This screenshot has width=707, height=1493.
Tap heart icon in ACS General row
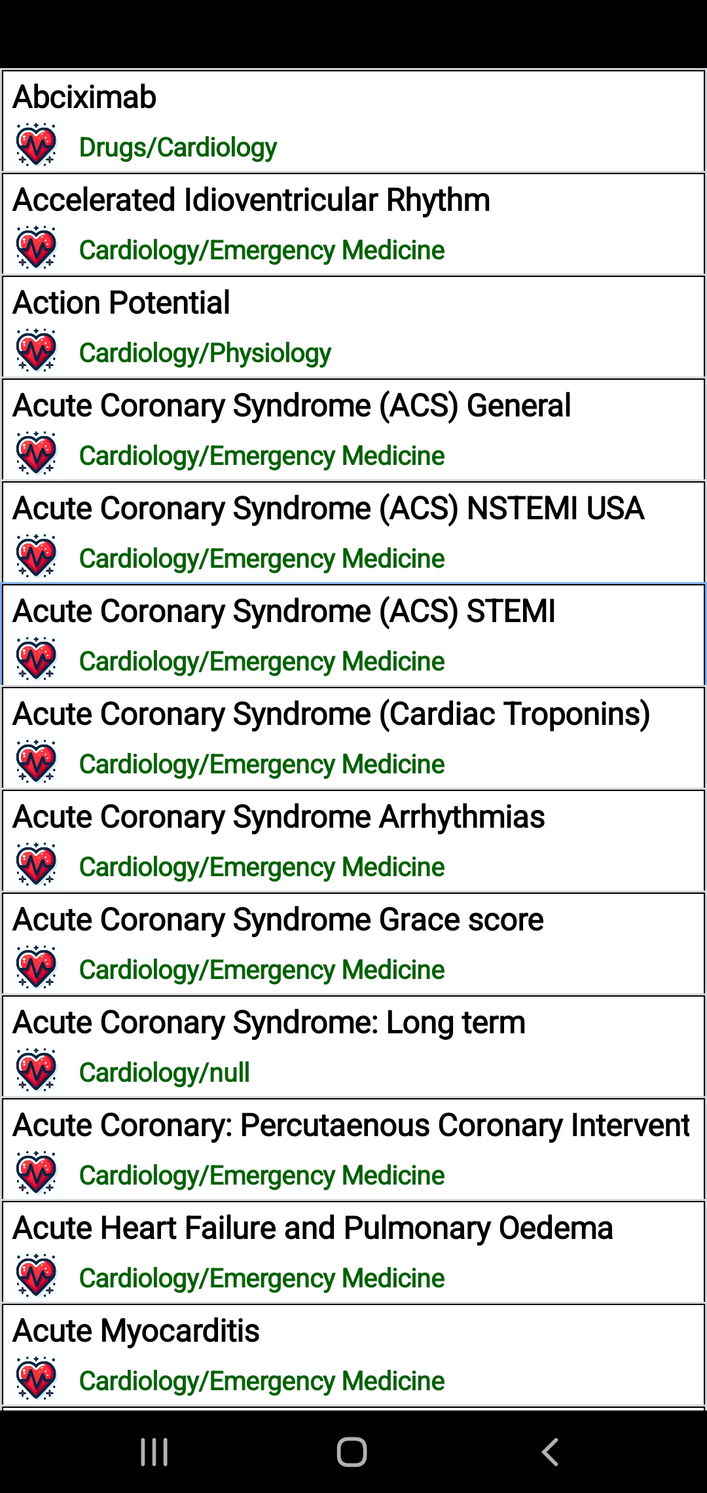point(37,454)
